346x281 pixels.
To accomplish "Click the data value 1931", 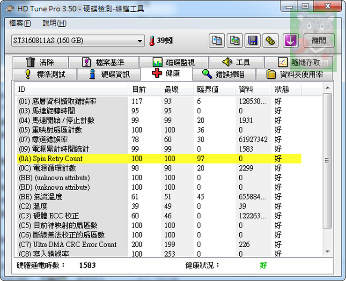I will click(x=246, y=120).
